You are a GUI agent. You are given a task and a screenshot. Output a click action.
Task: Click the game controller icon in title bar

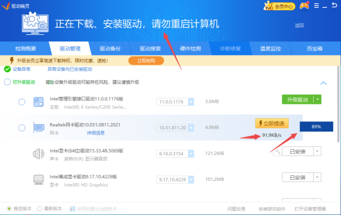(304, 6)
